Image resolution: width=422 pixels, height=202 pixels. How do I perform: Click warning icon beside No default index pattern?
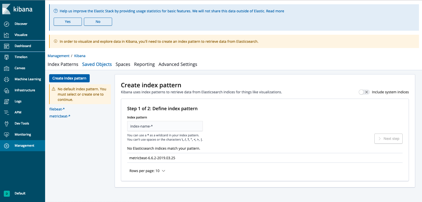click(54, 89)
